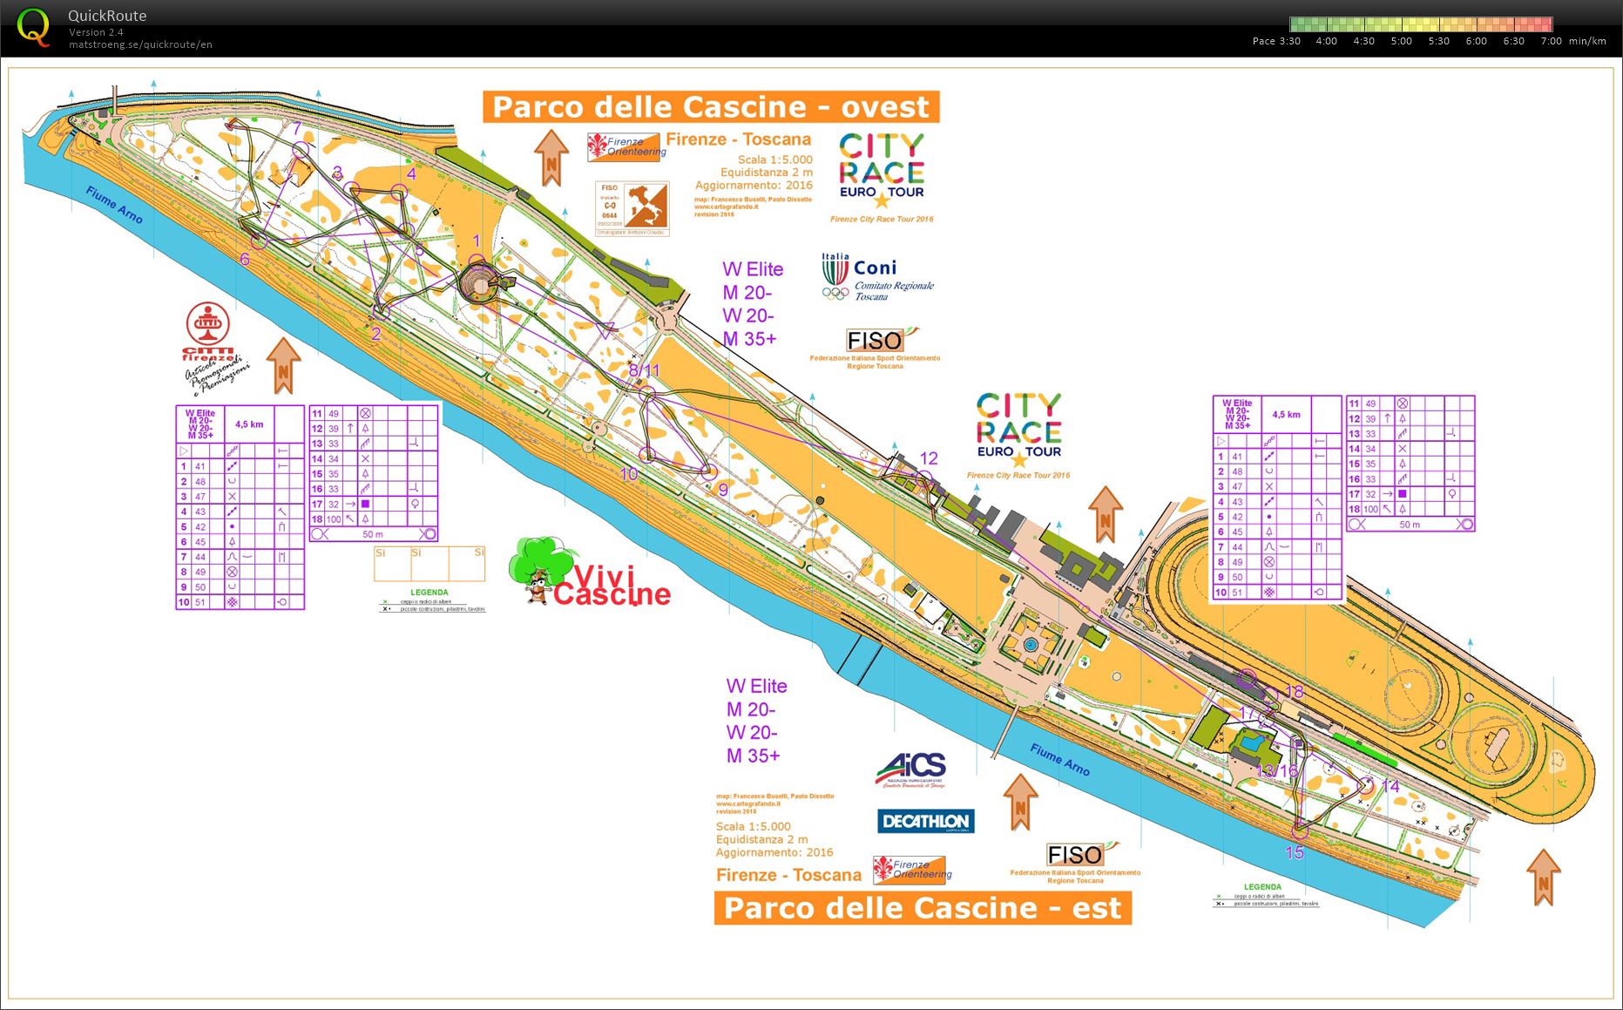Screen dimensions: 1623x1010
Task: Click 'Aggiornamento: 2016' near the est title
Action: [x=774, y=852]
